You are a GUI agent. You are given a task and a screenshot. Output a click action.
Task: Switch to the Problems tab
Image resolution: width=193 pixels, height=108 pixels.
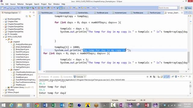(x=44, y=77)
